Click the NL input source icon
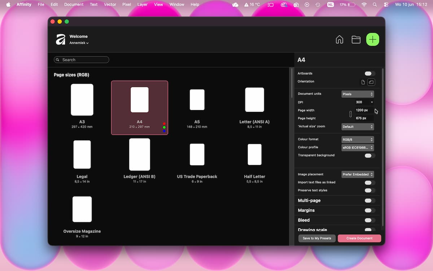 [331, 5]
